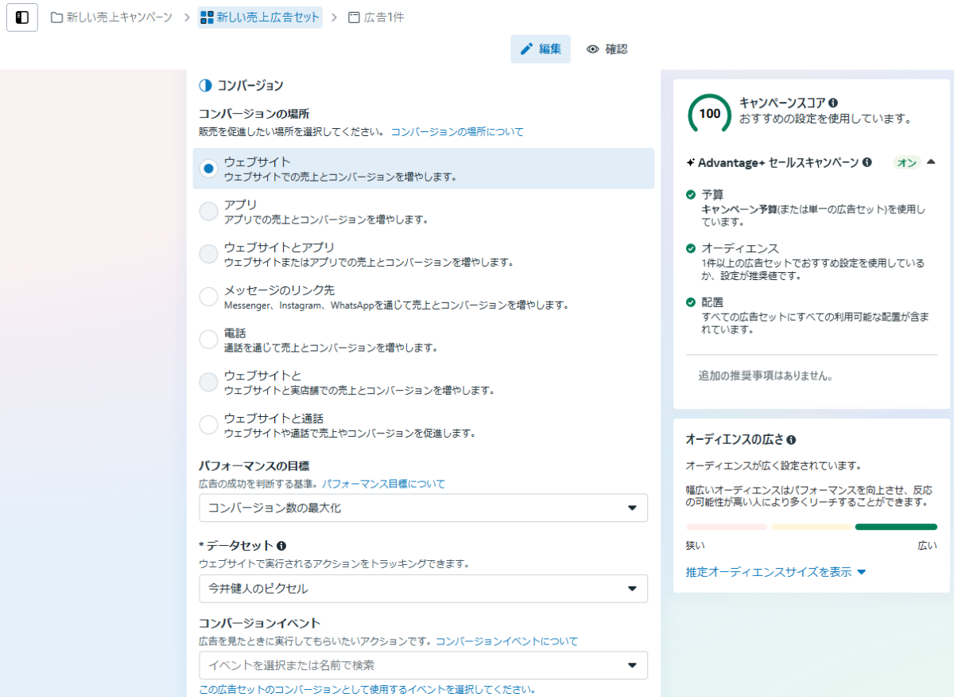Viewport: 954px width, 697px height.
Task: Select the アプリ conversion location radio button
Action: click(208, 211)
